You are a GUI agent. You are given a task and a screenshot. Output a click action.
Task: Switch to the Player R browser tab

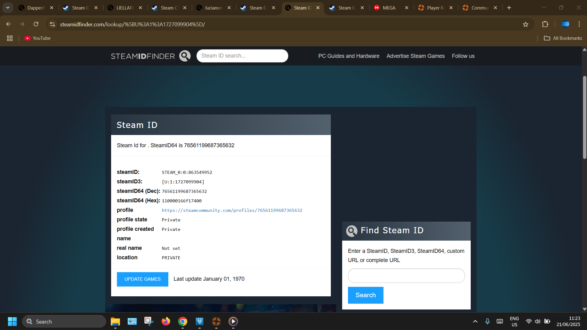(x=435, y=8)
